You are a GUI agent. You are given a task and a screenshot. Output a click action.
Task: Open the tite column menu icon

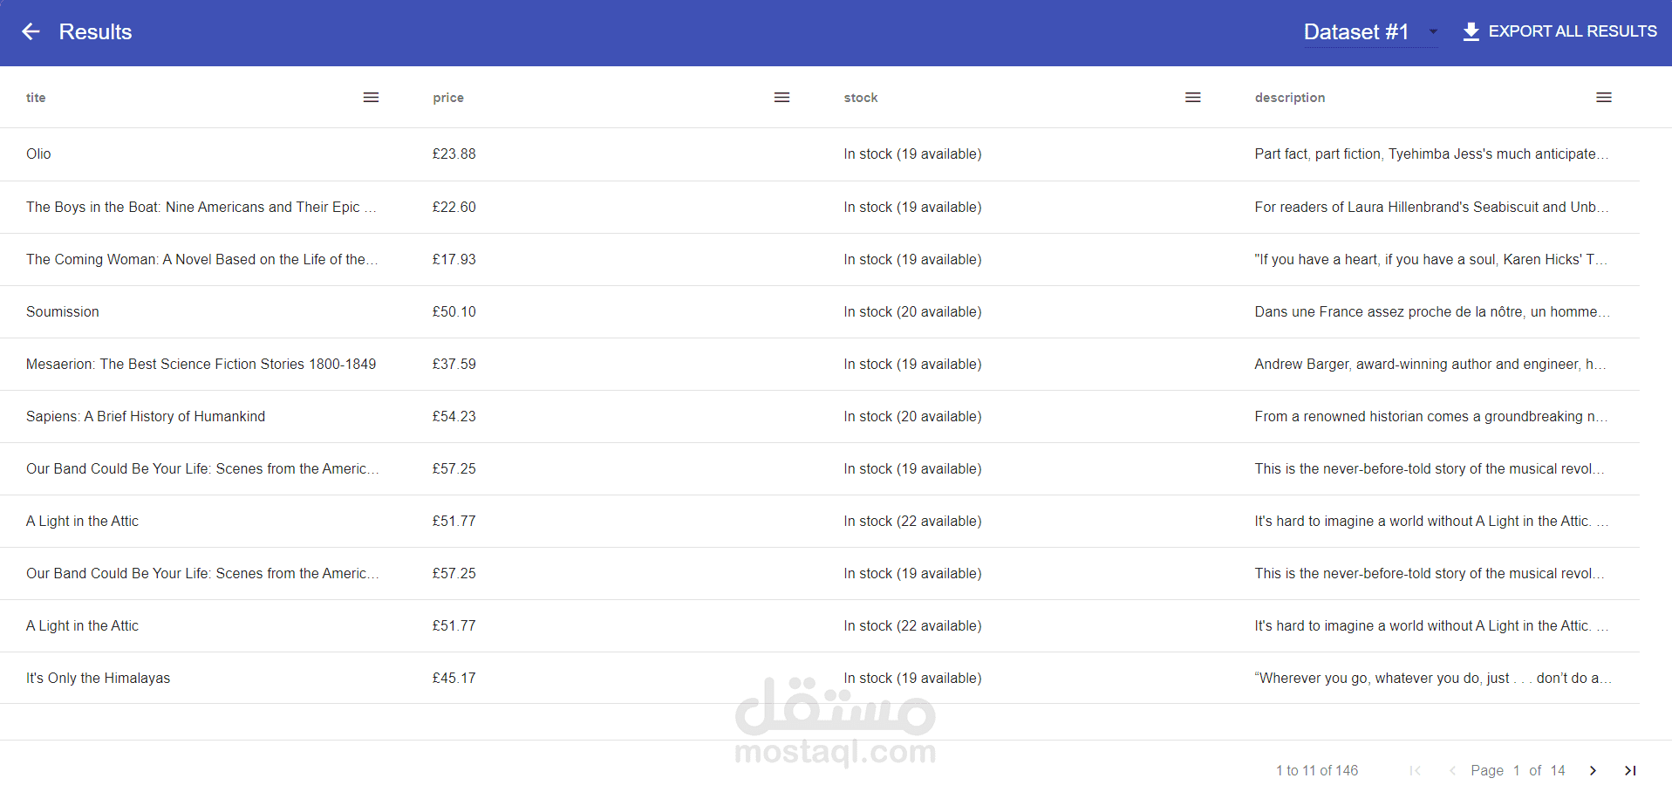point(371,98)
